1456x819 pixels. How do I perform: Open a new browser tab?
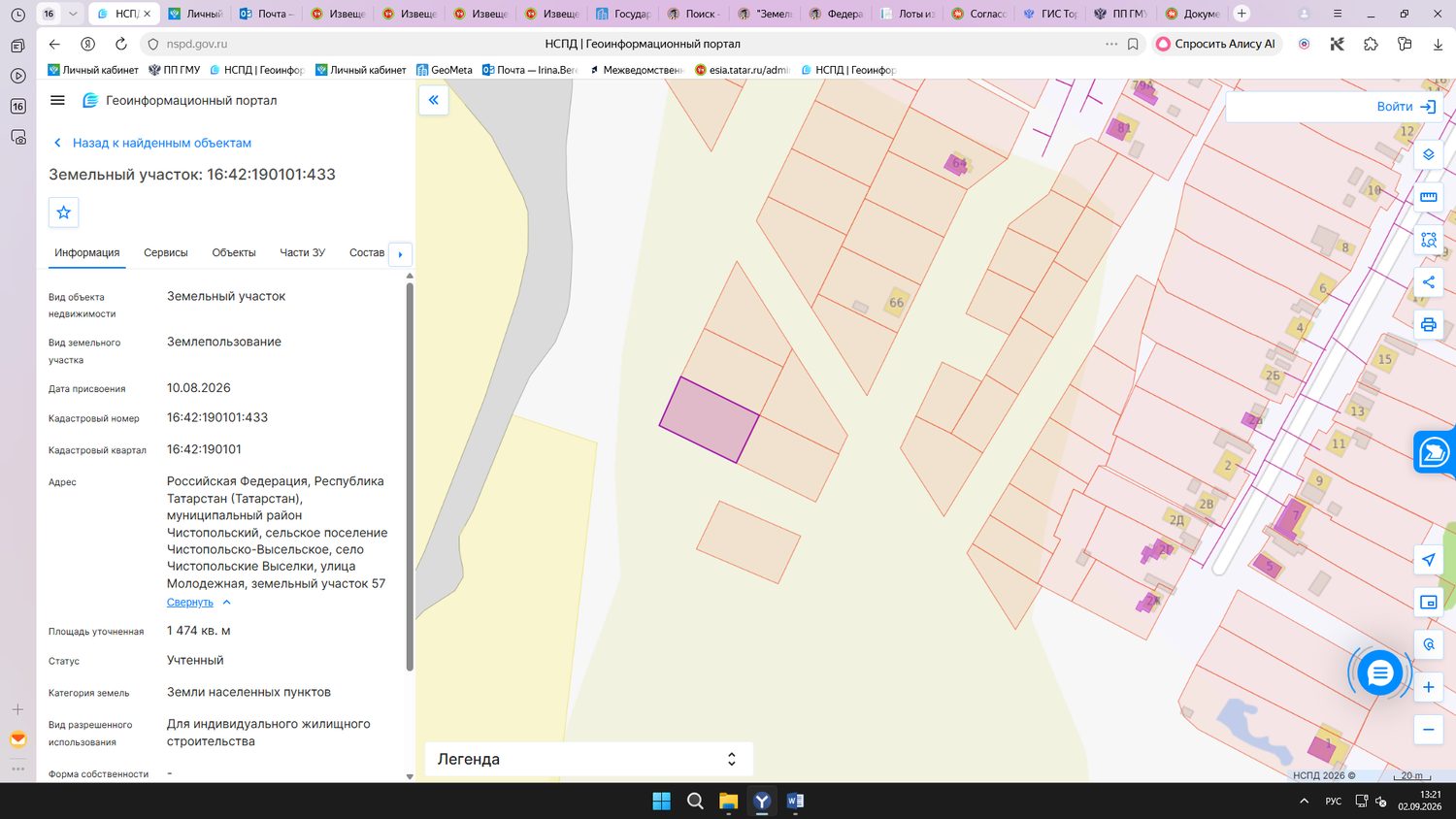[1241, 14]
